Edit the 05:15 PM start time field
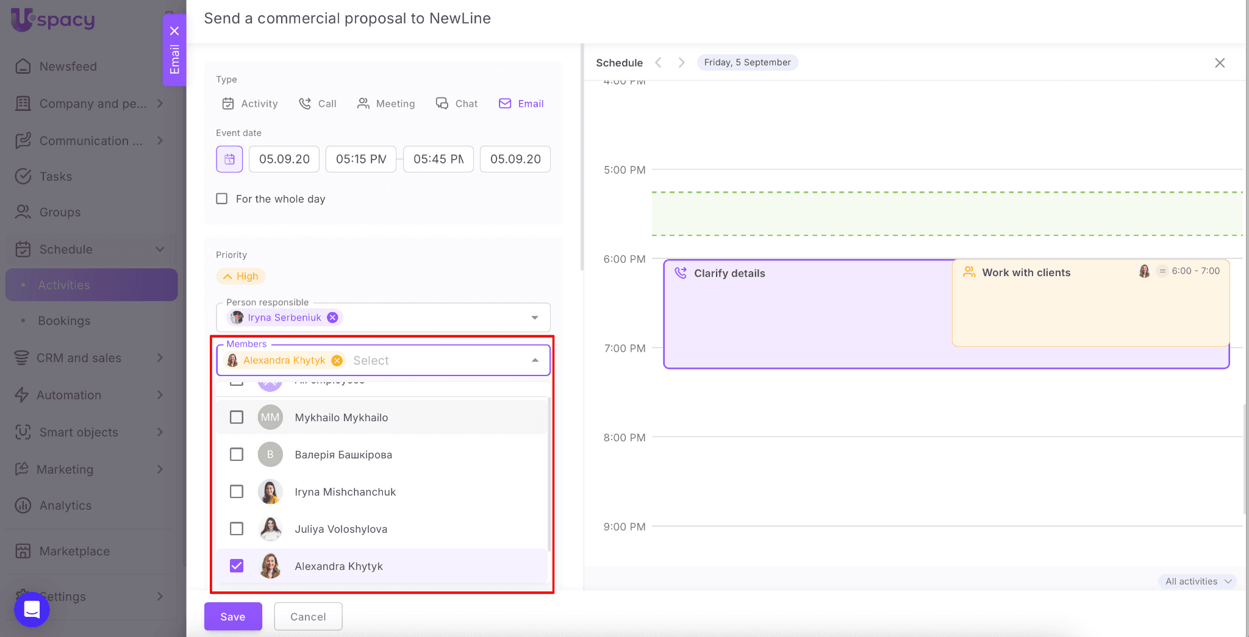 tap(360, 159)
